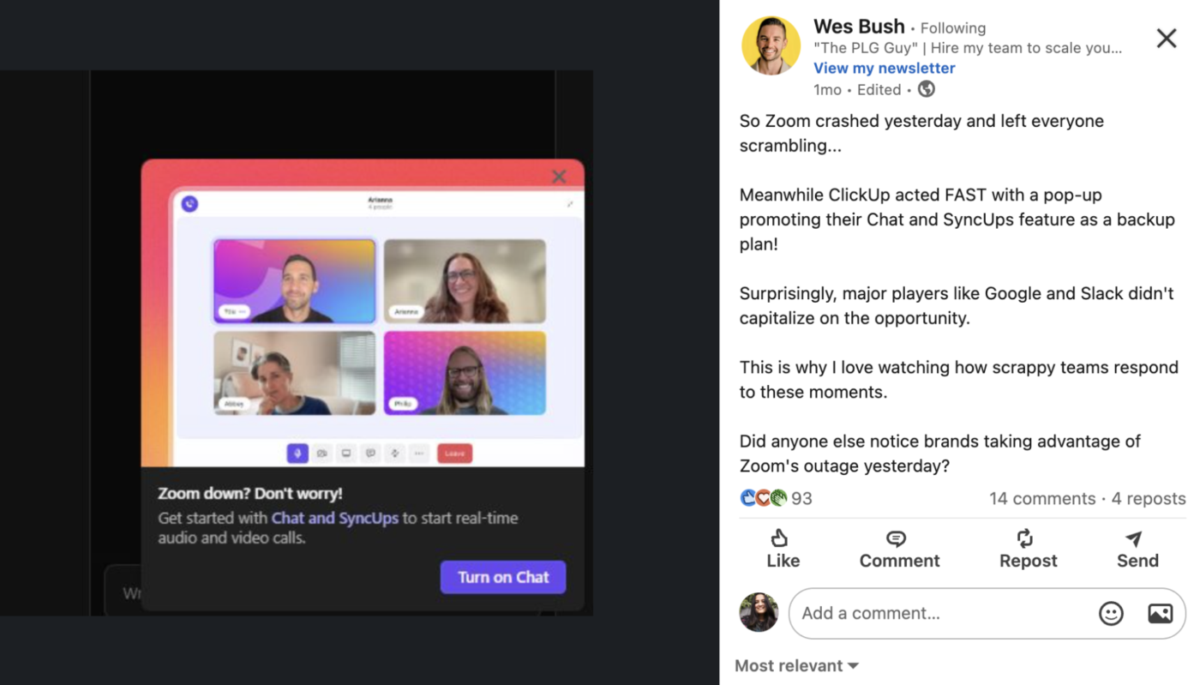Open the reactions count of 93
The image size is (1200, 685).
776,498
